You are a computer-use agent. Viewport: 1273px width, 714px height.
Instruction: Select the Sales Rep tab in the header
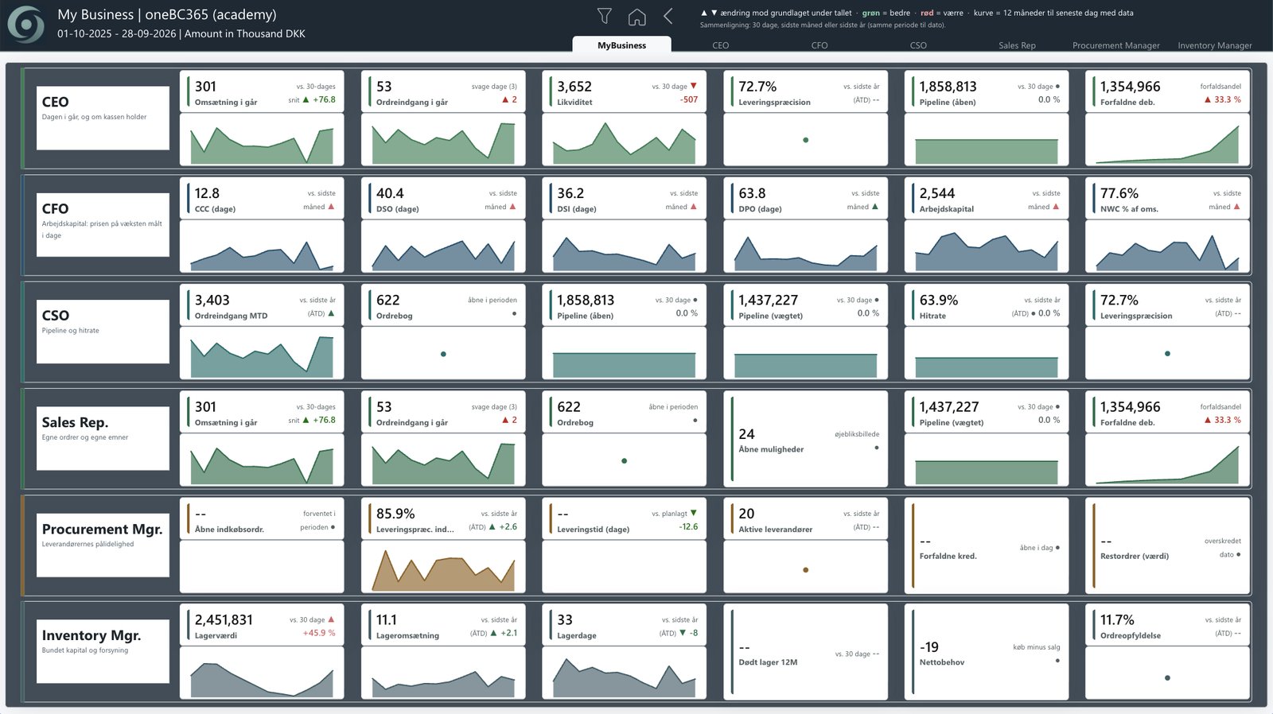point(1017,45)
